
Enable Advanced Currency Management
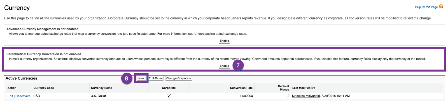(x=224, y=41)
